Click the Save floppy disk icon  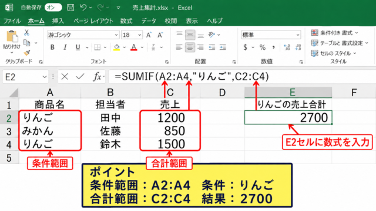tap(70, 8)
